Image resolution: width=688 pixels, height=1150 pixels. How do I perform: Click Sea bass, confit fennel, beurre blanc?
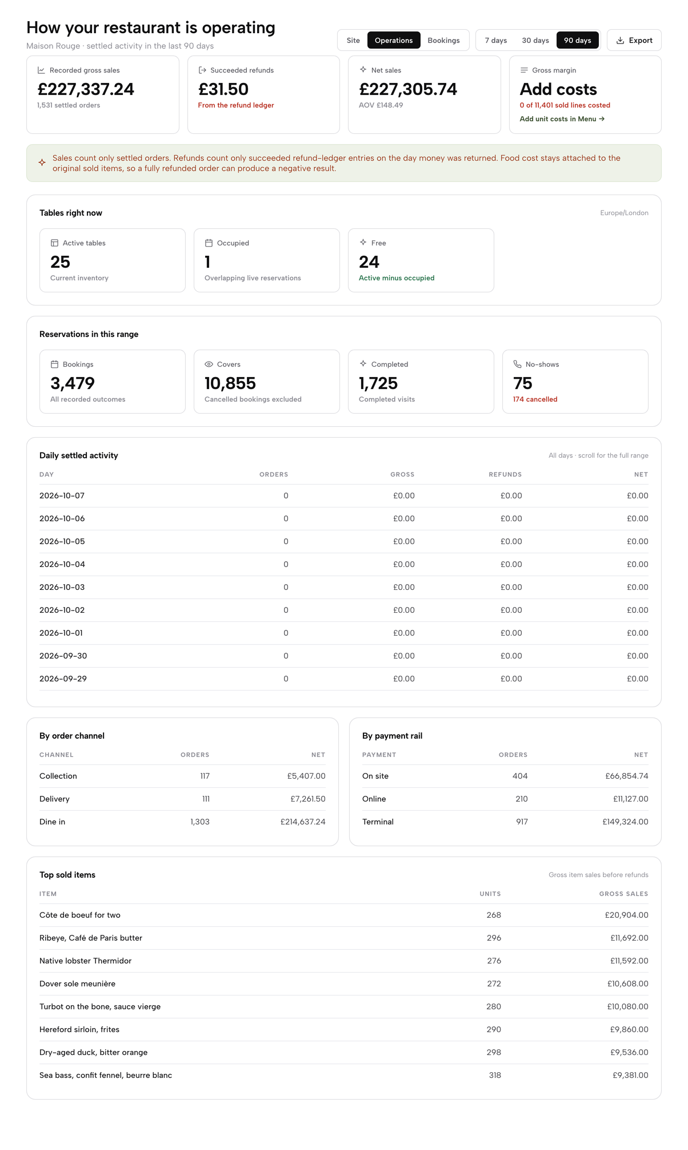tap(106, 1076)
